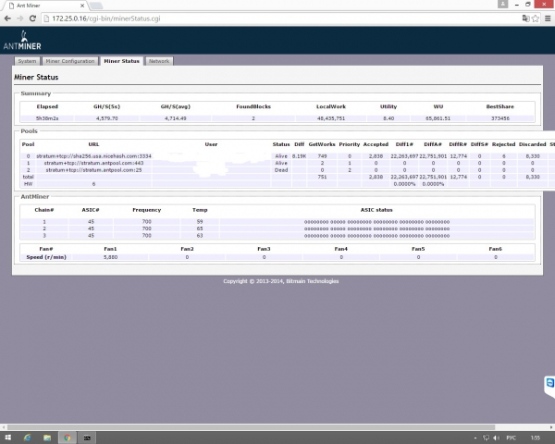Click the browser Back arrow
Screen dimensions: 555x444
[x=7, y=18]
